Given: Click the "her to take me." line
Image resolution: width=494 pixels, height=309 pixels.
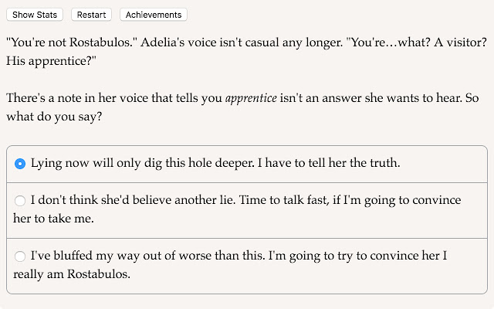Looking at the screenshot, I should tap(53, 219).
